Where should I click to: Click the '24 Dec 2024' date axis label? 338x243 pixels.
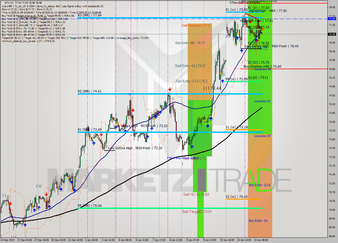pos(7,240)
